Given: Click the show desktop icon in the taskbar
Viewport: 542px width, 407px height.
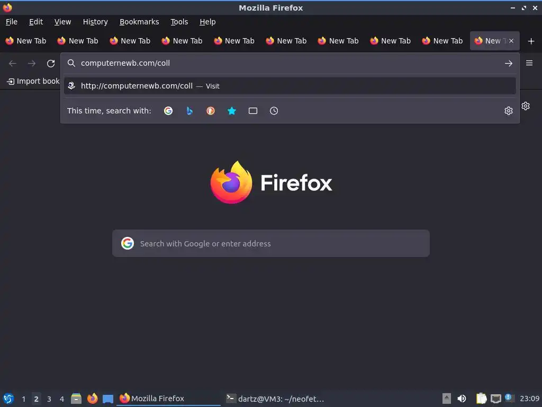Looking at the screenshot, I should pos(108,399).
